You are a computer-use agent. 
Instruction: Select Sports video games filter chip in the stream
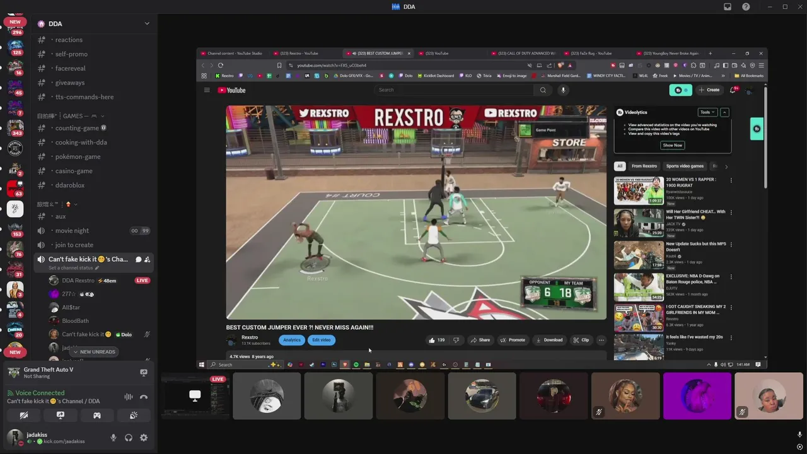(685, 166)
